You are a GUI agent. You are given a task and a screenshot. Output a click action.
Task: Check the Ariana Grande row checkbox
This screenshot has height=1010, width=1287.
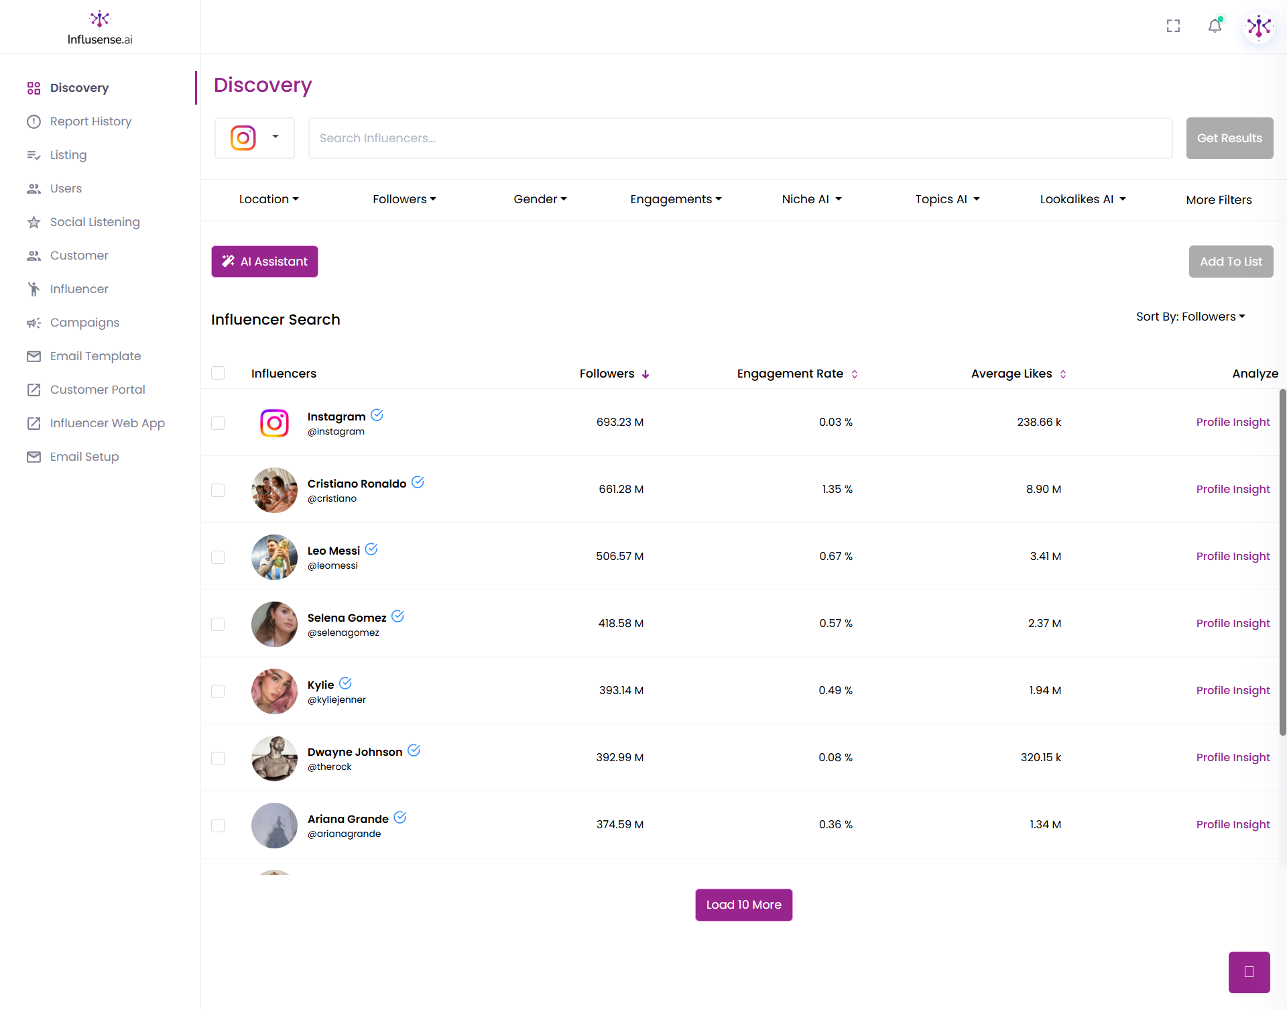(x=218, y=826)
